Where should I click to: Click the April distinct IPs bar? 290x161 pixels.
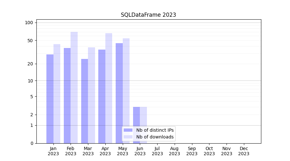pos(102,96)
